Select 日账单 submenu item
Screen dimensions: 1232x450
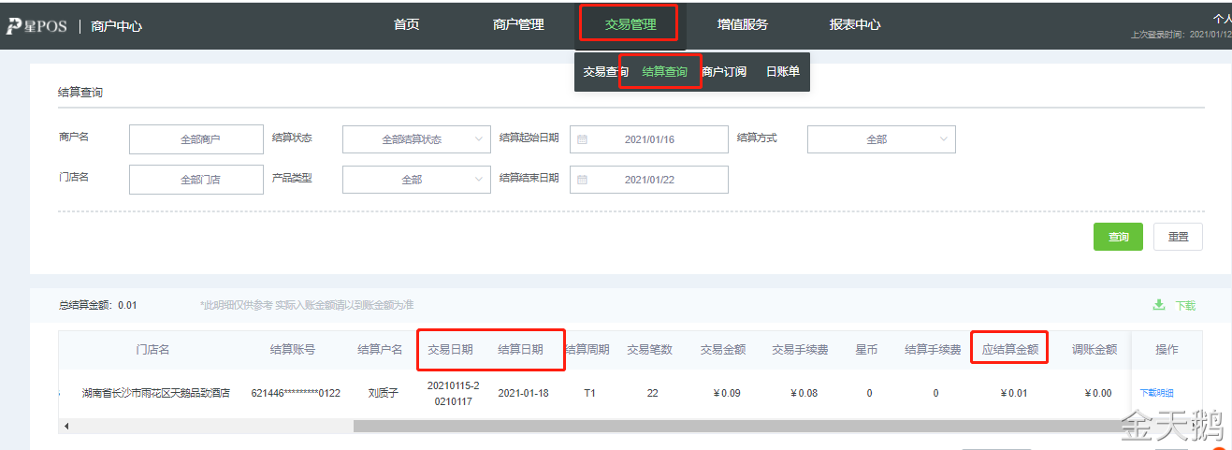[783, 71]
